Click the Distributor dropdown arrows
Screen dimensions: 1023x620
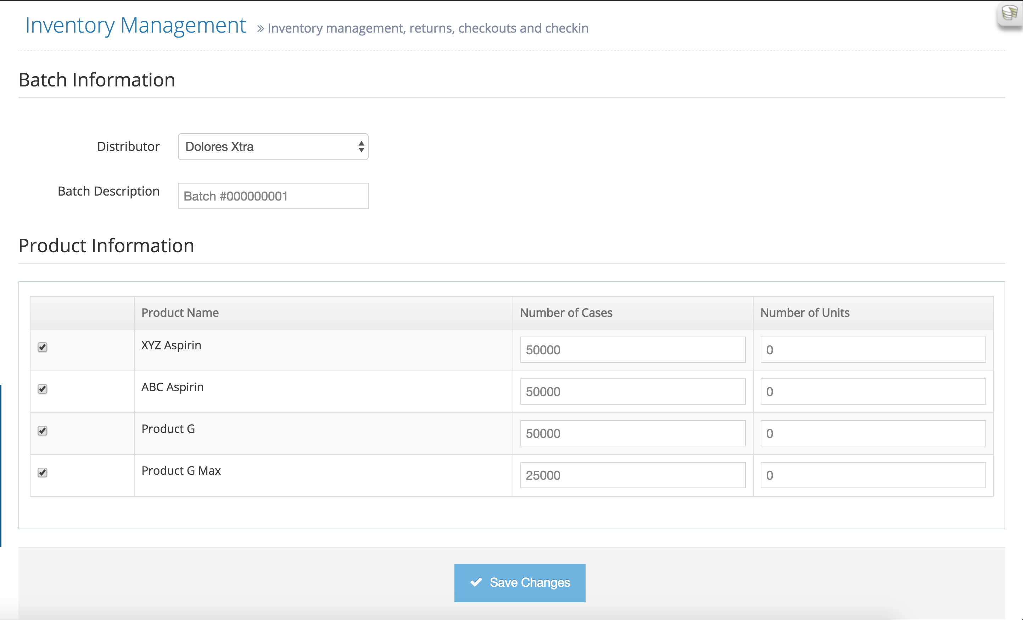pos(361,146)
